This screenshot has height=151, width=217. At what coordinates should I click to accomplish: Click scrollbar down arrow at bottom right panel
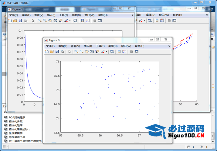213,142
